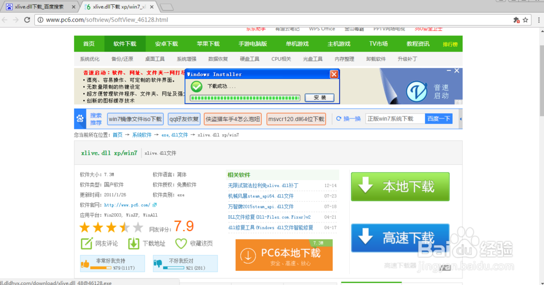Reload the page with the refresh icon
Image resolution: width=544 pixels, height=285 pixels.
27,20
